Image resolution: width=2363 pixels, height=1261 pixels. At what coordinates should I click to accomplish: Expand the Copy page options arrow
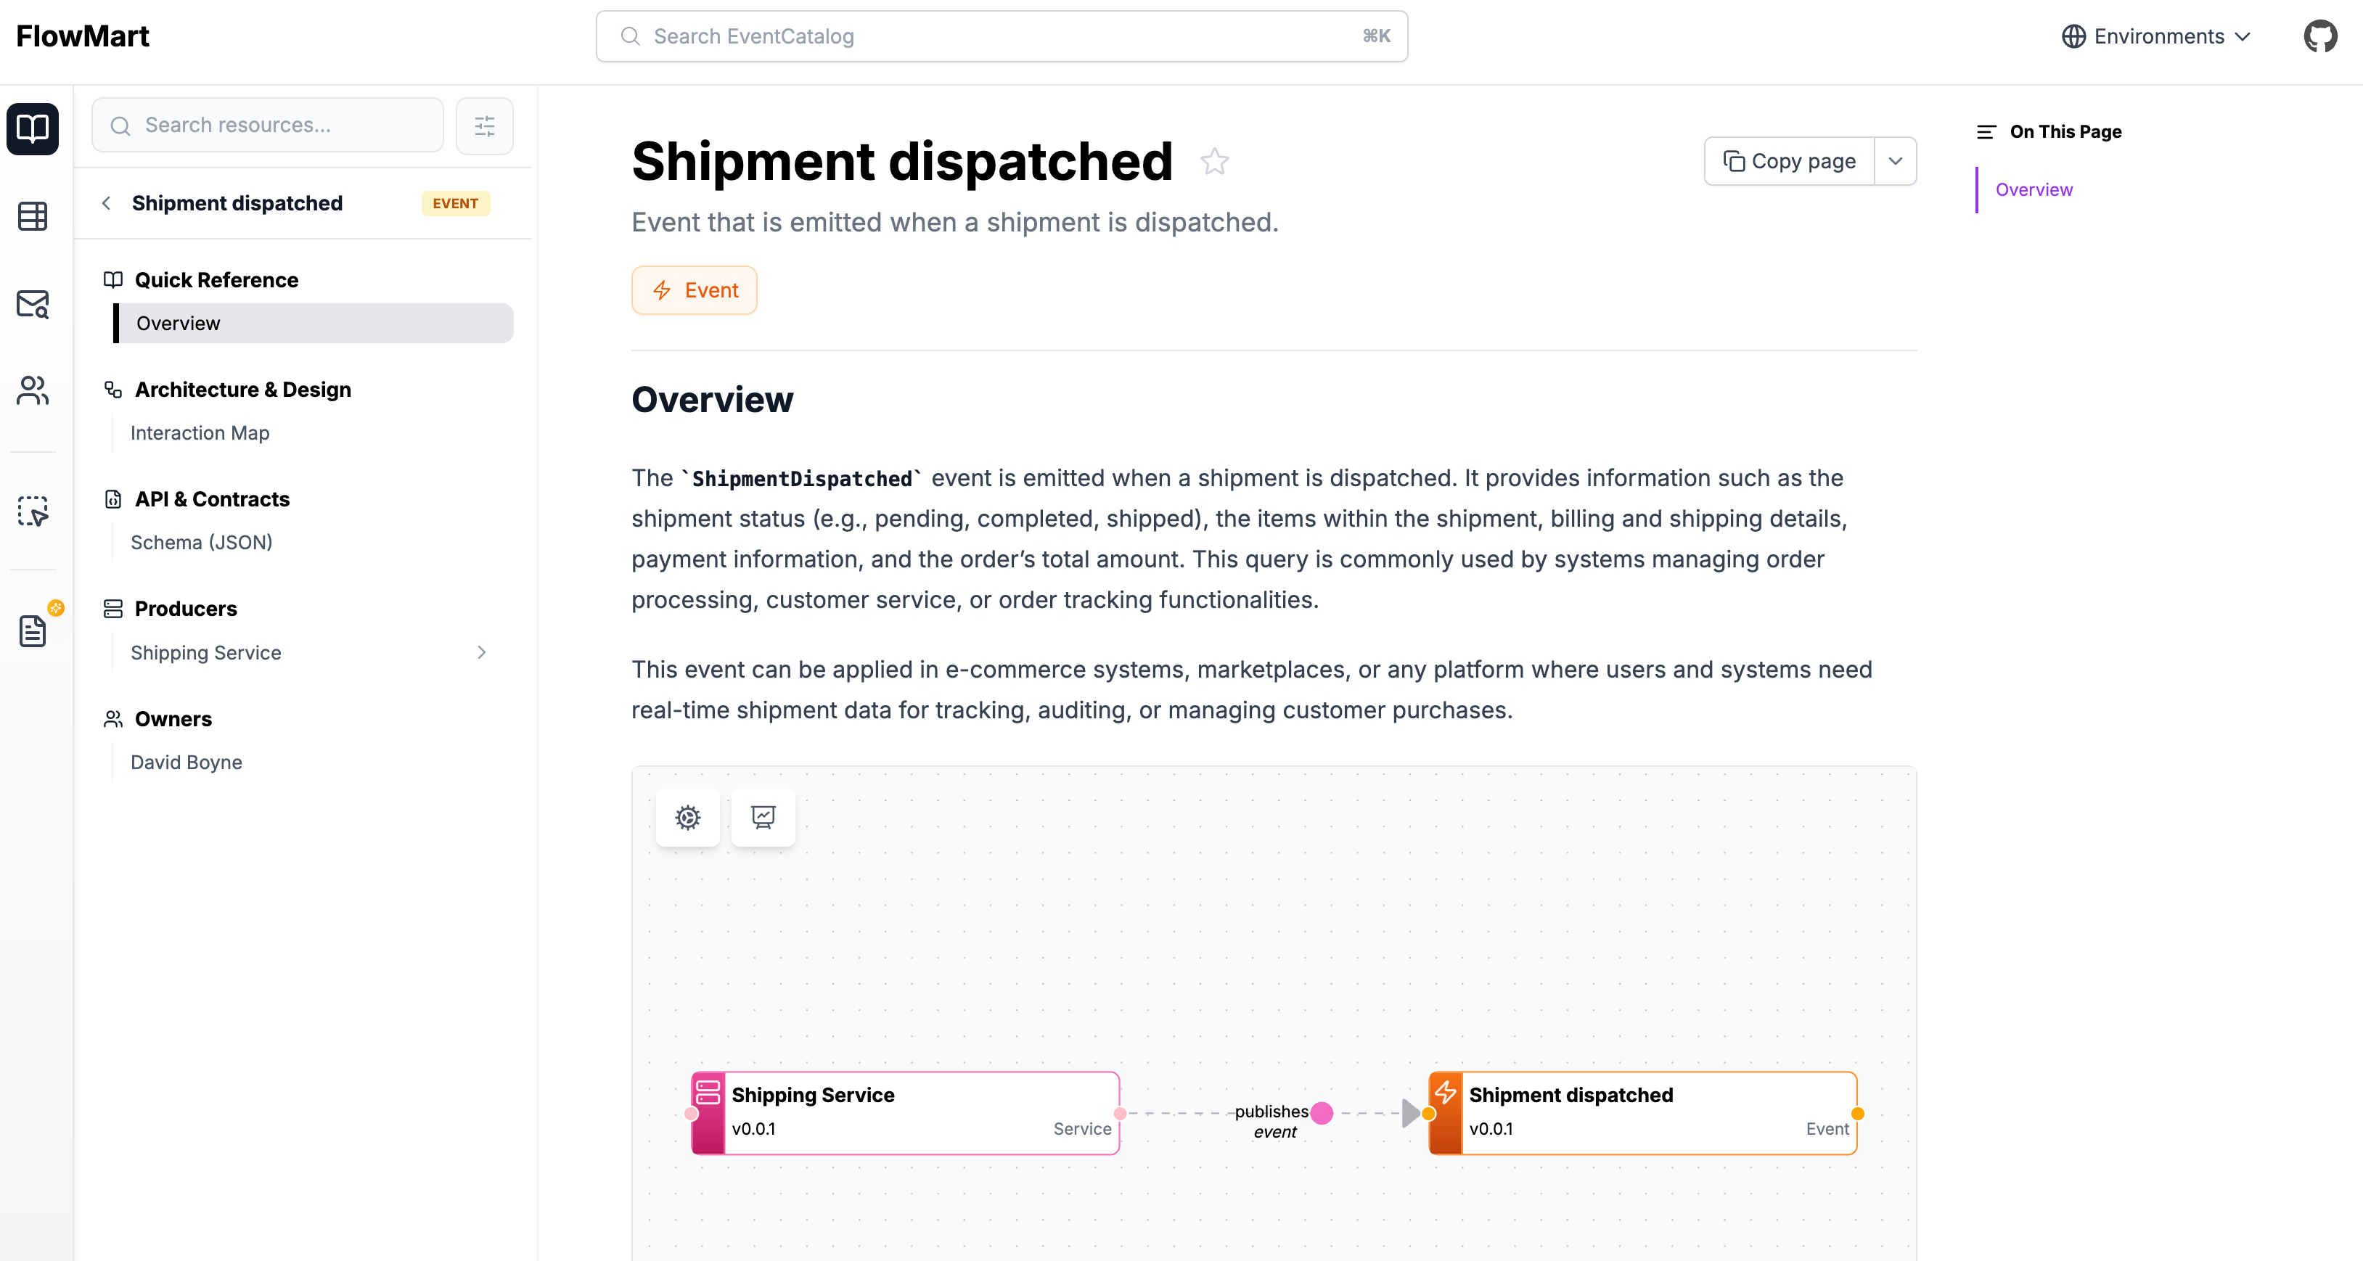click(1895, 161)
